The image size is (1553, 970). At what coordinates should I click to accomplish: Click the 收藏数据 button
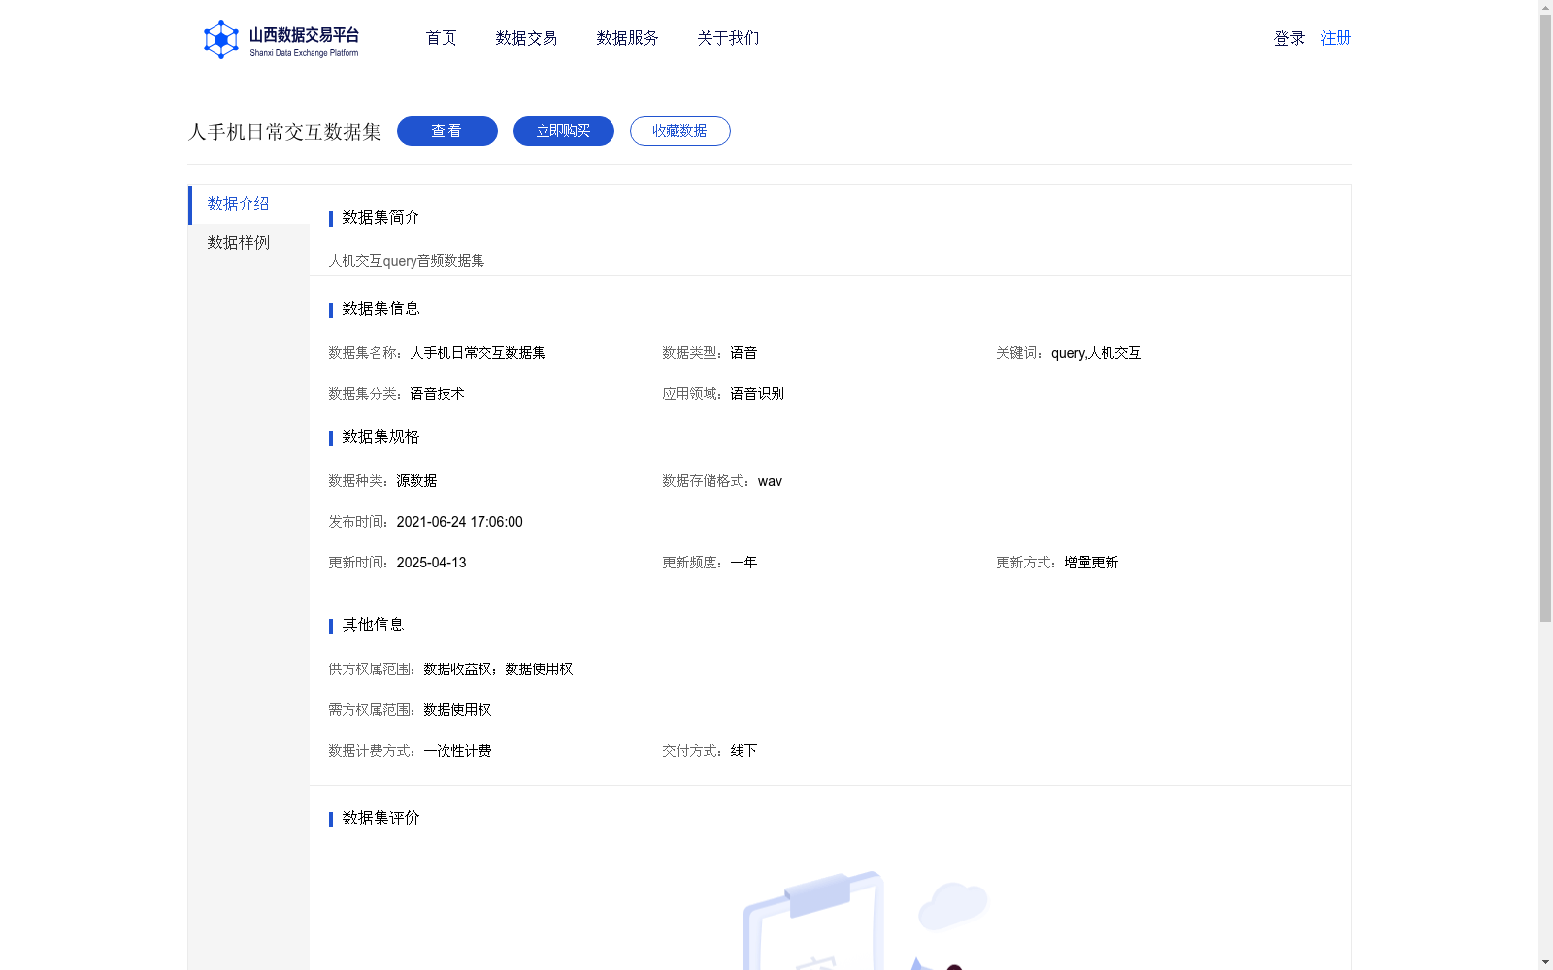[680, 131]
